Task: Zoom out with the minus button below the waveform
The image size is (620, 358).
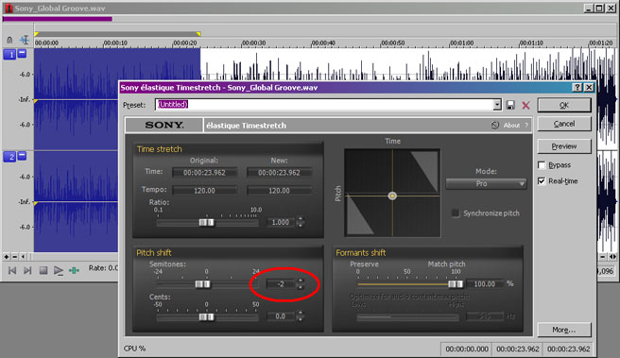Action: coord(14,257)
